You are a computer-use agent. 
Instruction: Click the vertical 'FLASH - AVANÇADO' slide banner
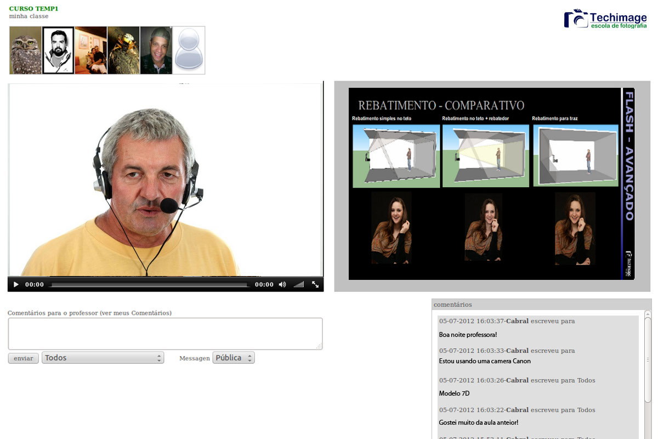pyautogui.click(x=629, y=156)
